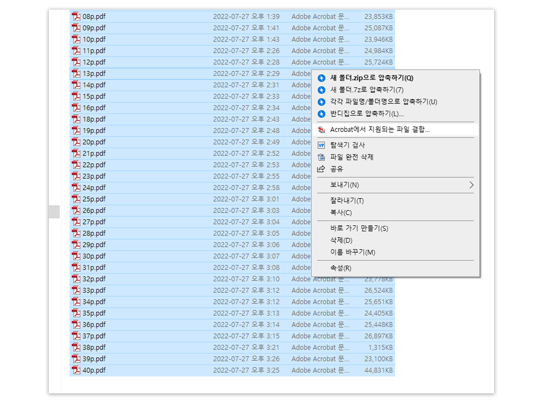Select file name 29p.pdf
This screenshot has width=543, height=403.
tap(94, 245)
